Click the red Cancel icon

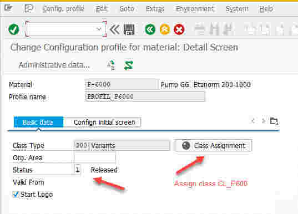pyautogui.click(x=179, y=29)
